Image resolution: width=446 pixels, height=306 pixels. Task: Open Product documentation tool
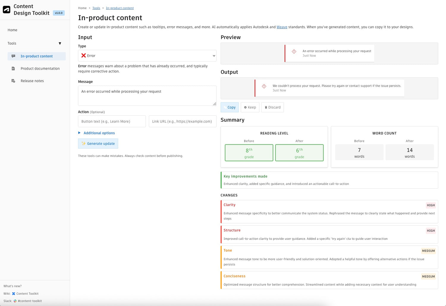coord(40,69)
